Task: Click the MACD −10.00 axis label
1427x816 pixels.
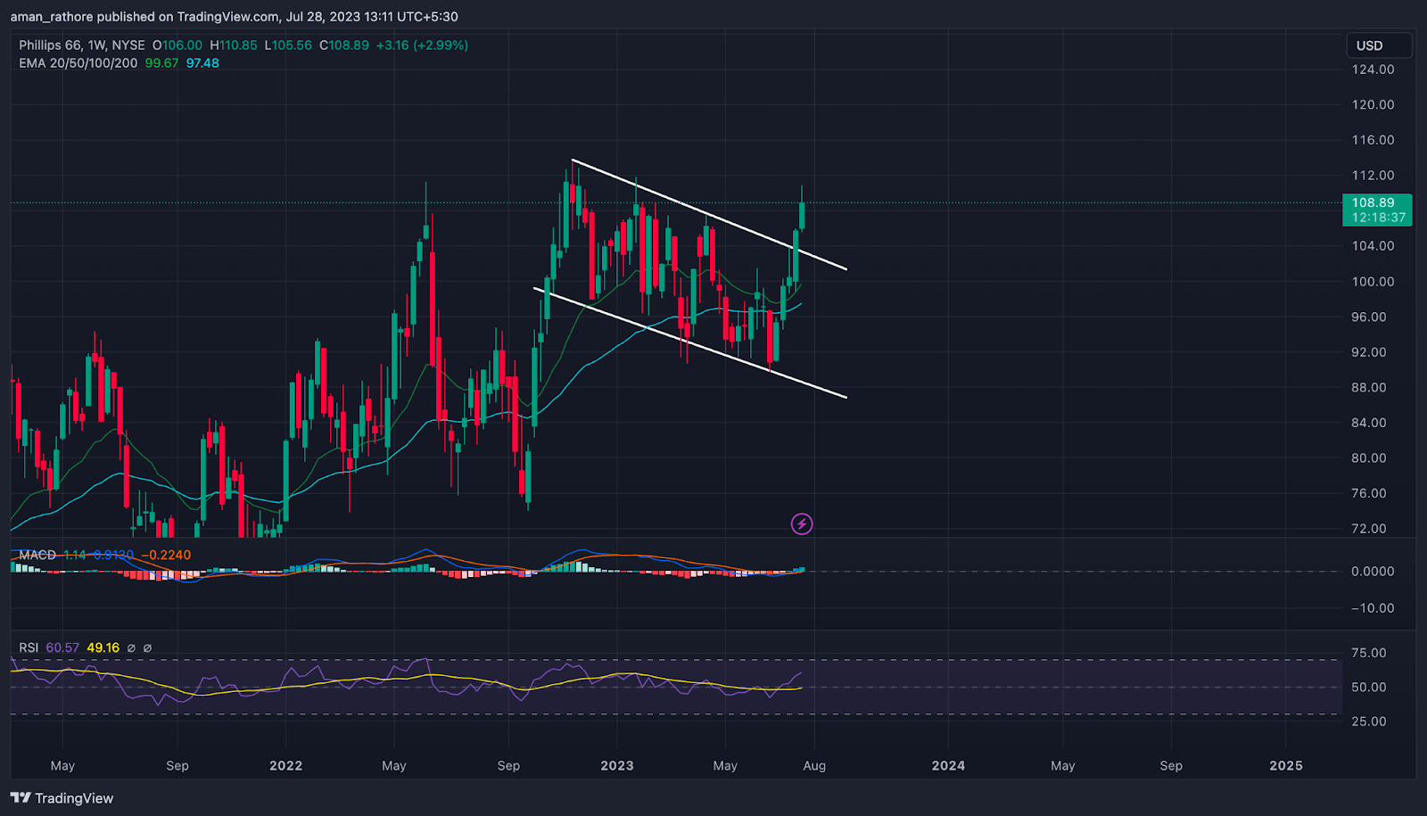Action: (1373, 608)
